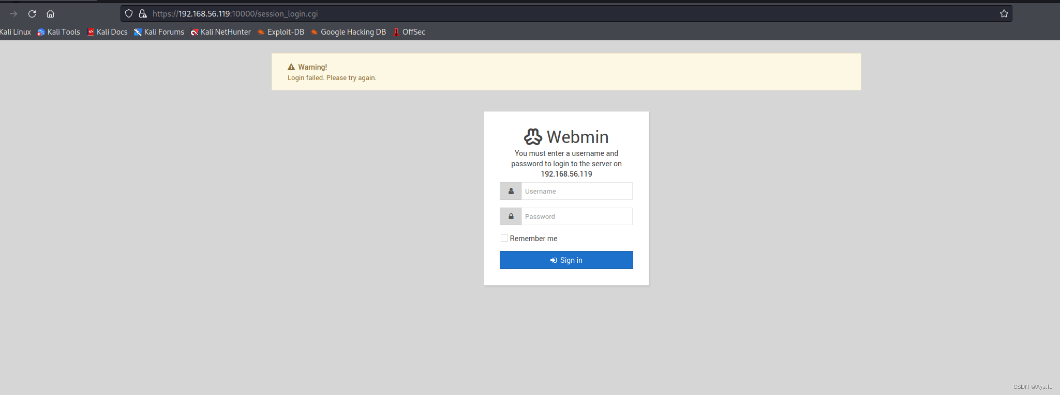
Task: Click the browser forward arrow
Action: tap(13, 14)
